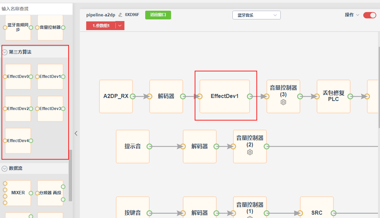380x218 pixels.
Task: Pick the EffectDev3 block in the palette
Action: 50,109
